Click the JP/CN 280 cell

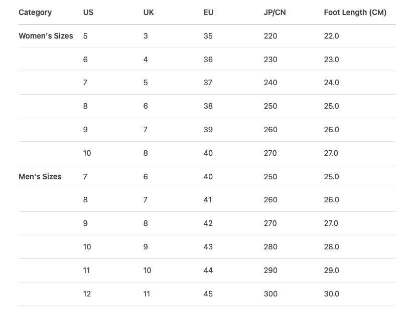point(270,247)
